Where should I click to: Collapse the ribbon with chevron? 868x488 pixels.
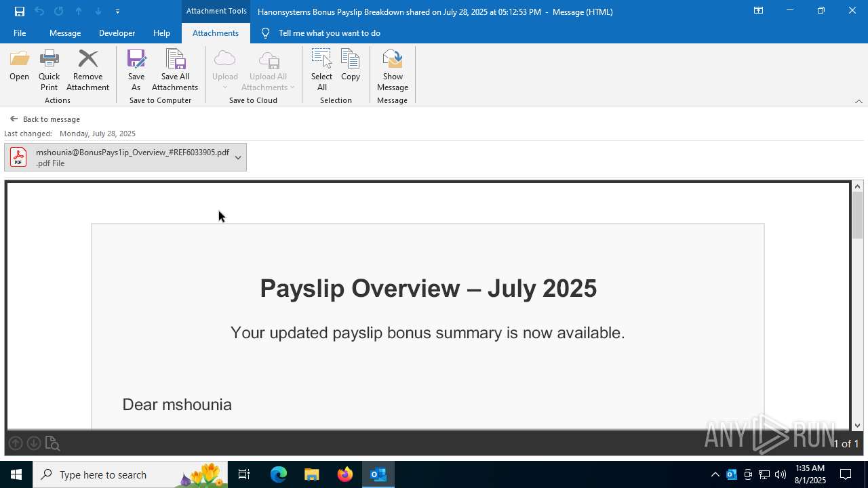click(x=859, y=101)
